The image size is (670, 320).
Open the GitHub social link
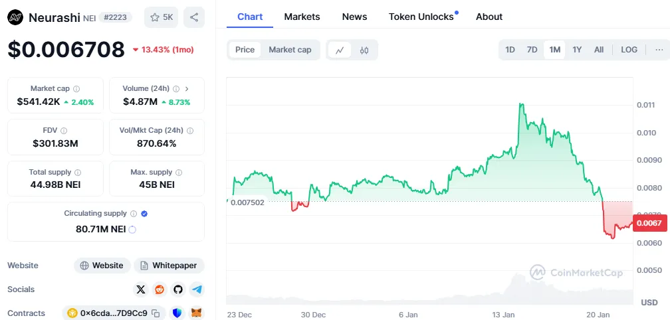click(177, 289)
